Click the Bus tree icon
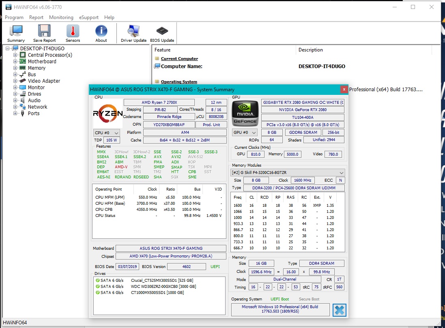 (x=23, y=74)
